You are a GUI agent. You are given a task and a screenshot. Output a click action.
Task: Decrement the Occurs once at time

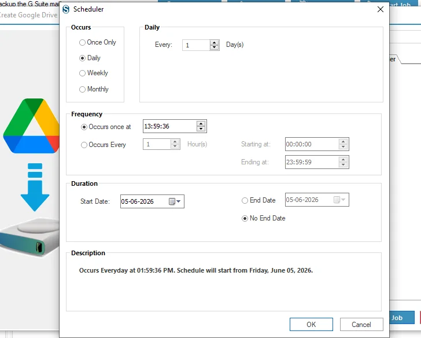click(201, 128)
